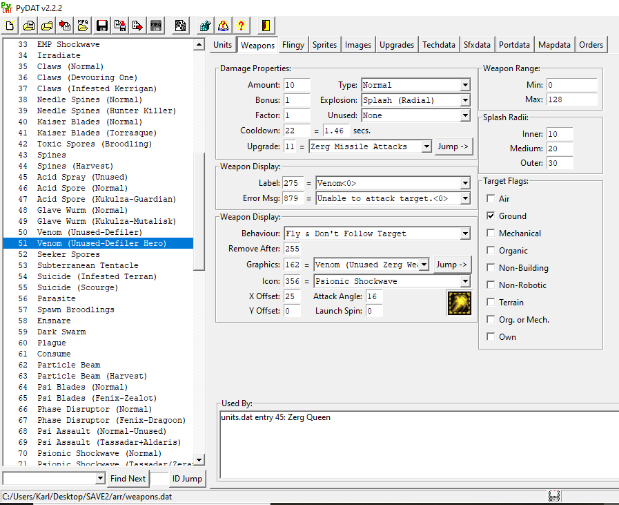The image size is (619, 505).
Task: Click the Import with red arrow icon
Action: tap(65, 26)
